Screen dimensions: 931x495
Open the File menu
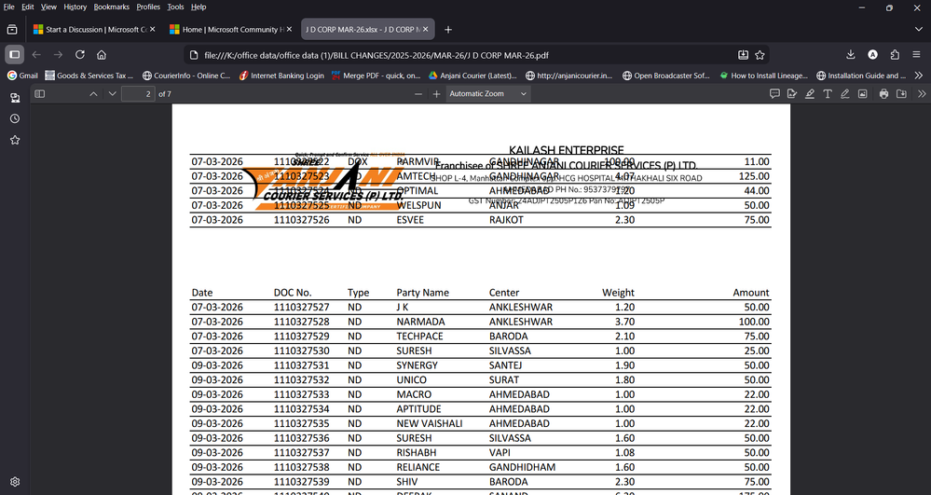coord(9,7)
